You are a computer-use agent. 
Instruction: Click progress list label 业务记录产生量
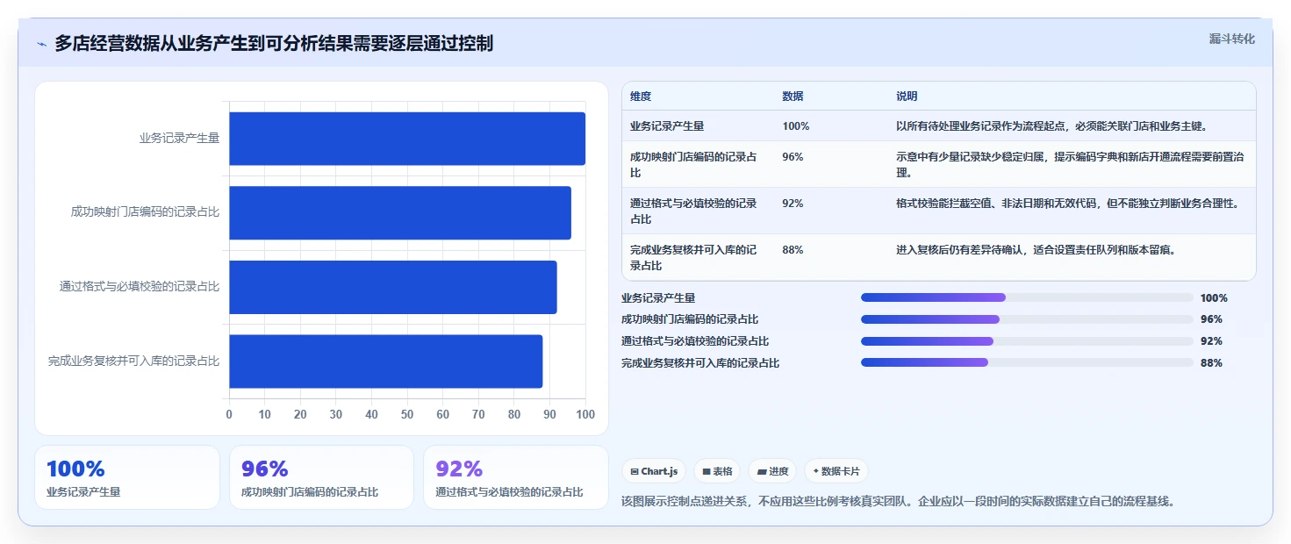click(658, 297)
